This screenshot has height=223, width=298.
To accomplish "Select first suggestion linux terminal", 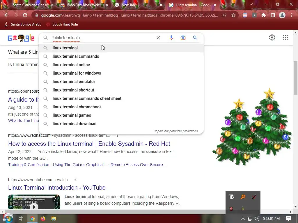I will pos(121,48).
